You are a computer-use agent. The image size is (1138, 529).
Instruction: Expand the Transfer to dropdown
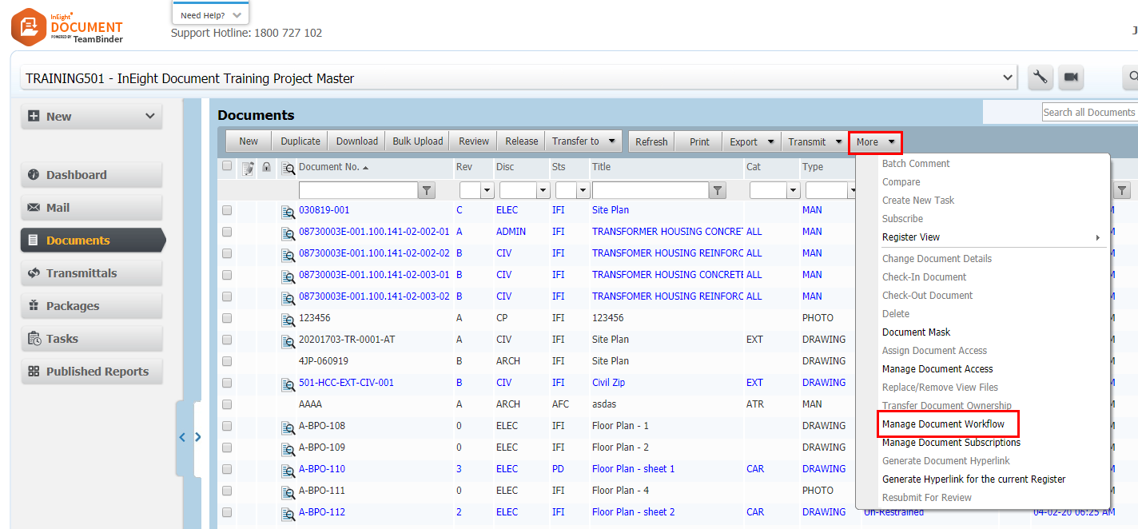pos(611,141)
